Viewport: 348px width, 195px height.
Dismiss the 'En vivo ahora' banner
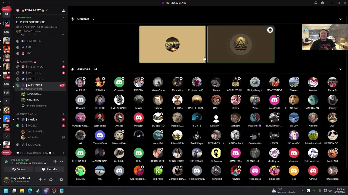[63, 18]
